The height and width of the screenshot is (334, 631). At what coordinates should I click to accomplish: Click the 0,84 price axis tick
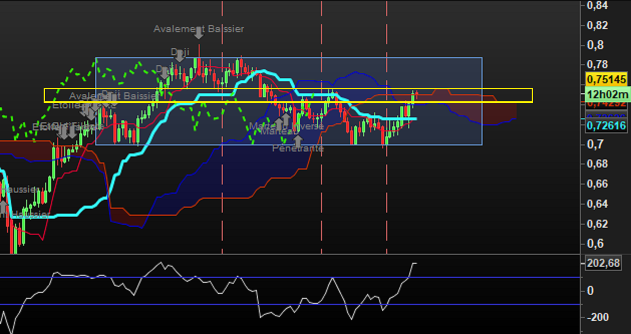[597, 6]
